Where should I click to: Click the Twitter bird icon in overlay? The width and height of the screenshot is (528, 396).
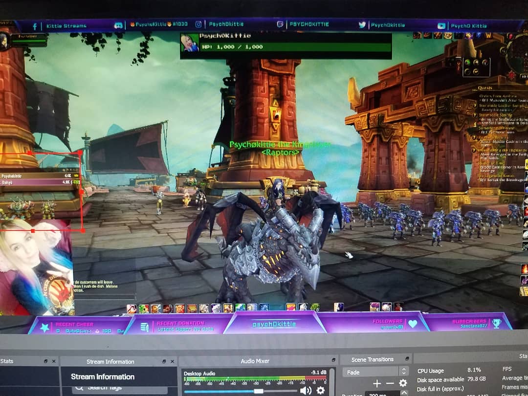coord(362,24)
